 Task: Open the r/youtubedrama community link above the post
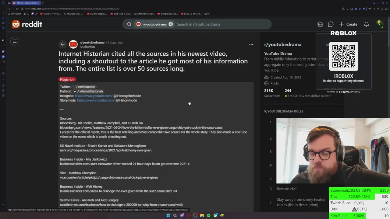(92, 43)
